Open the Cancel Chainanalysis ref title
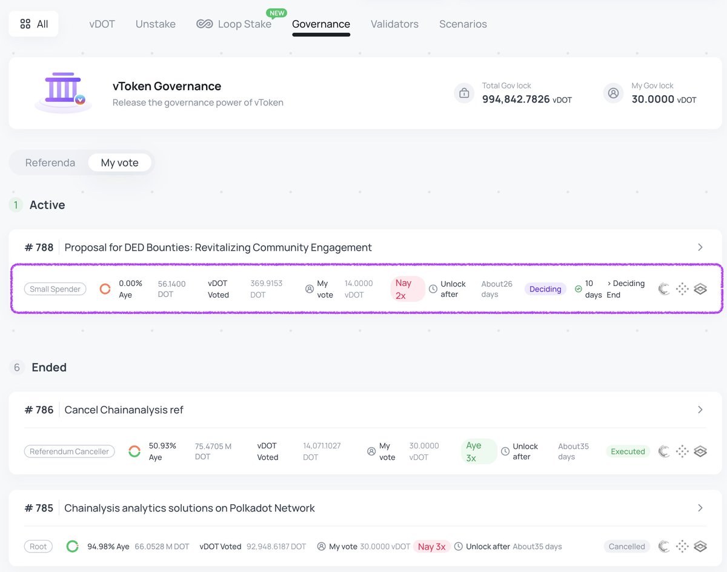The height and width of the screenshot is (572, 727). [x=124, y=410]
